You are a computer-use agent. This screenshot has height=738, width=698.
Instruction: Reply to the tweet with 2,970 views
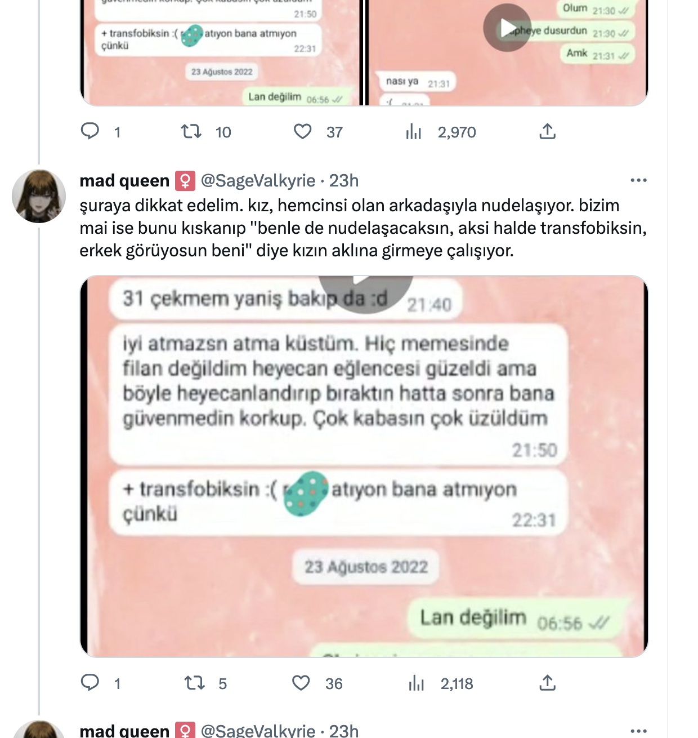[90, 132]
